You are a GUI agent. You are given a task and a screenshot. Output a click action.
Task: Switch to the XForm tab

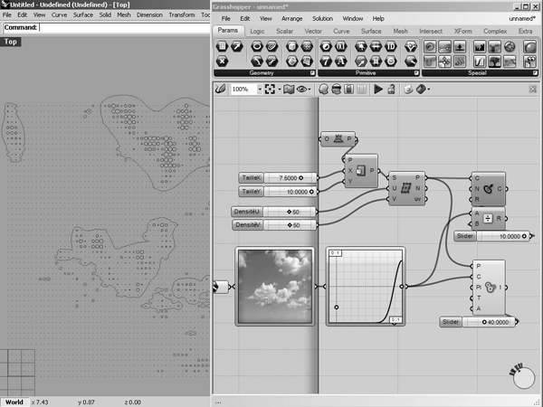pos(463,31)
